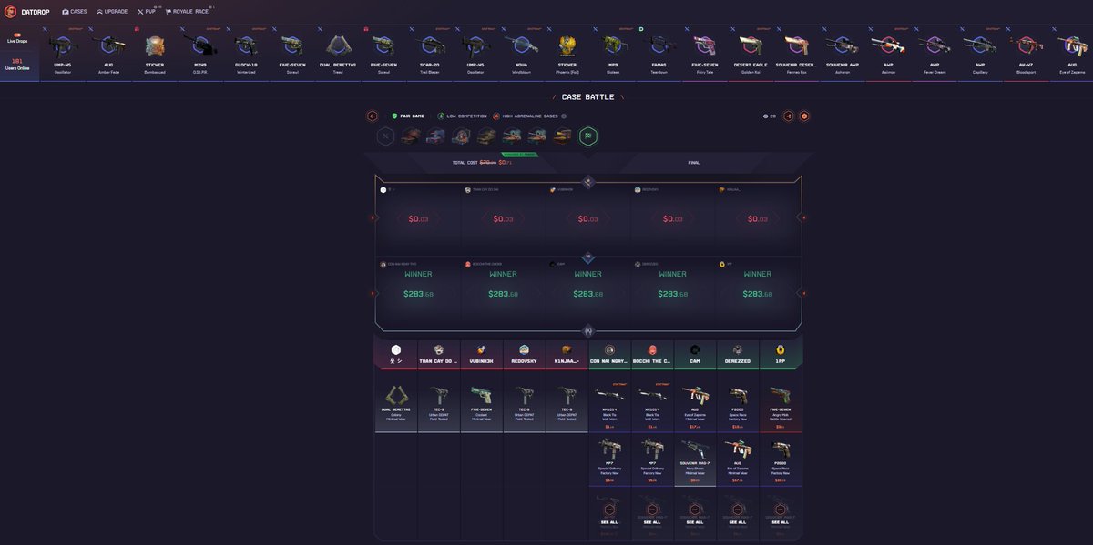Image resolution: width=1093 pixels, height=545 pixels.
Task: Click the viewers eye icon
Action: coord(766,116)
